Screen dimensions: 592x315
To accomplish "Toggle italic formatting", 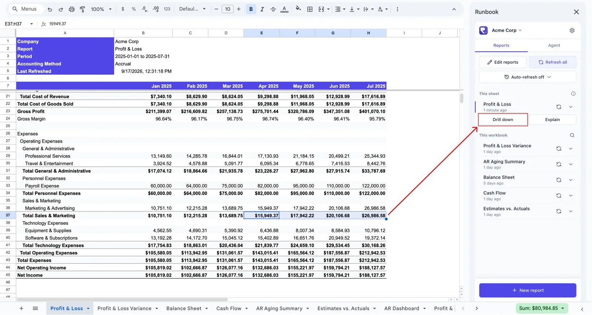I will 262,9.
